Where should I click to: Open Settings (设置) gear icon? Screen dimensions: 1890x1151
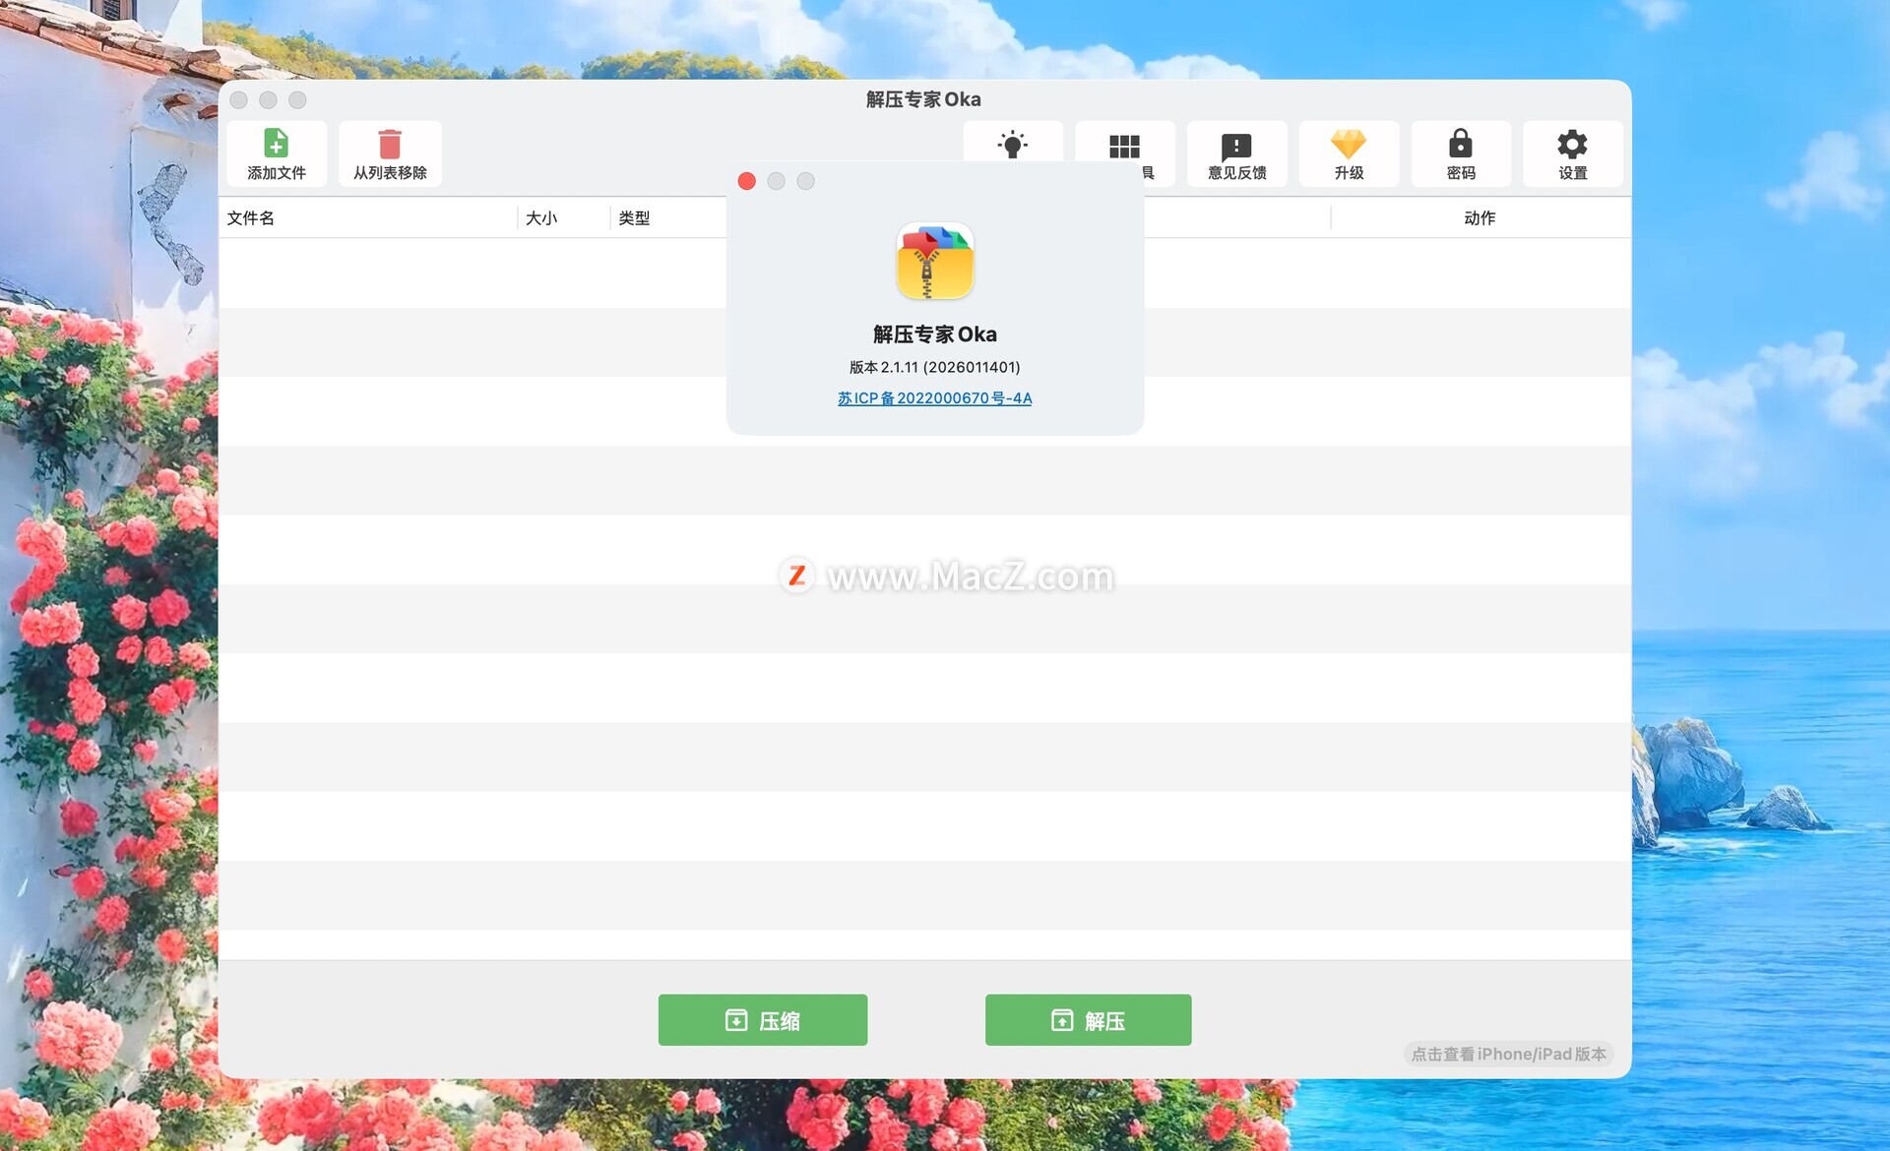point(1572,144)
